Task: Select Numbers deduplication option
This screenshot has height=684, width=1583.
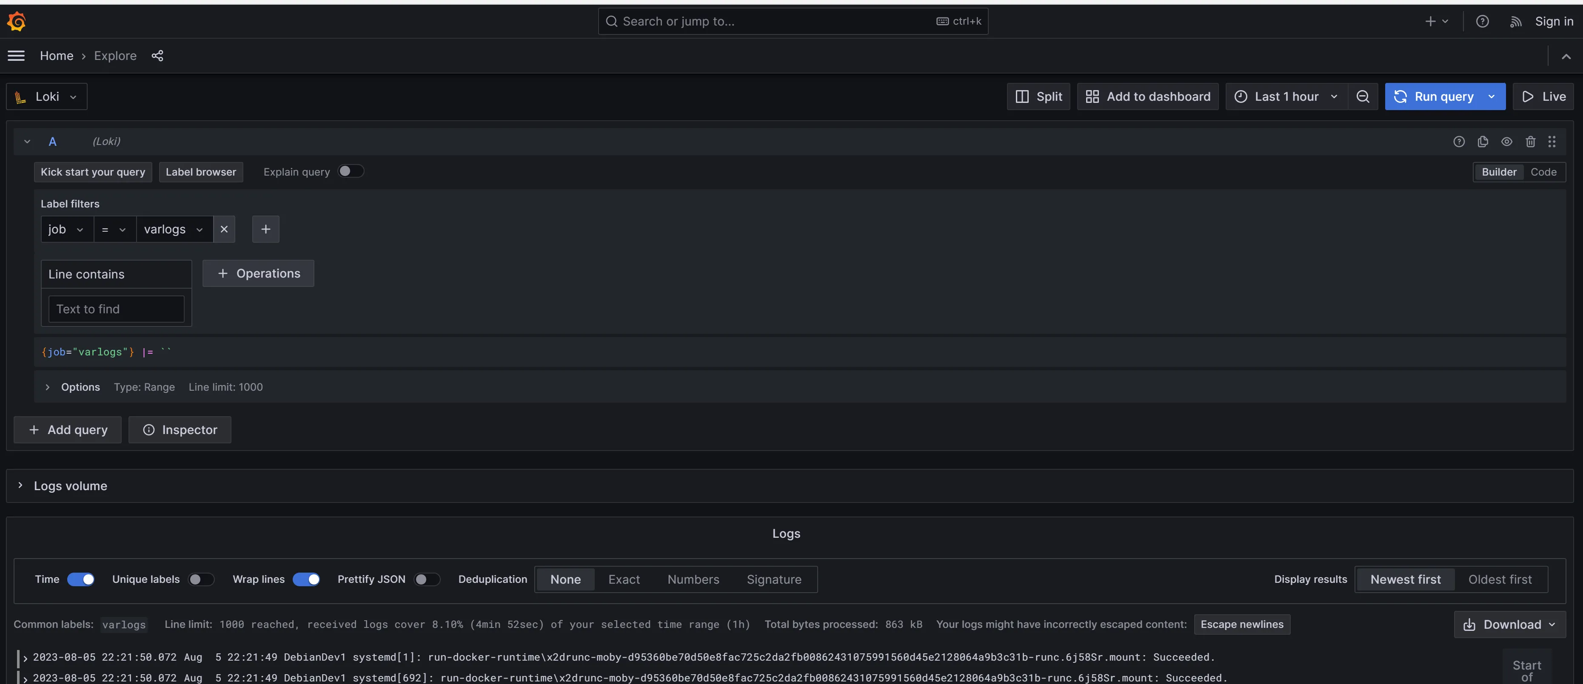Action: click(x=693, y=579)
